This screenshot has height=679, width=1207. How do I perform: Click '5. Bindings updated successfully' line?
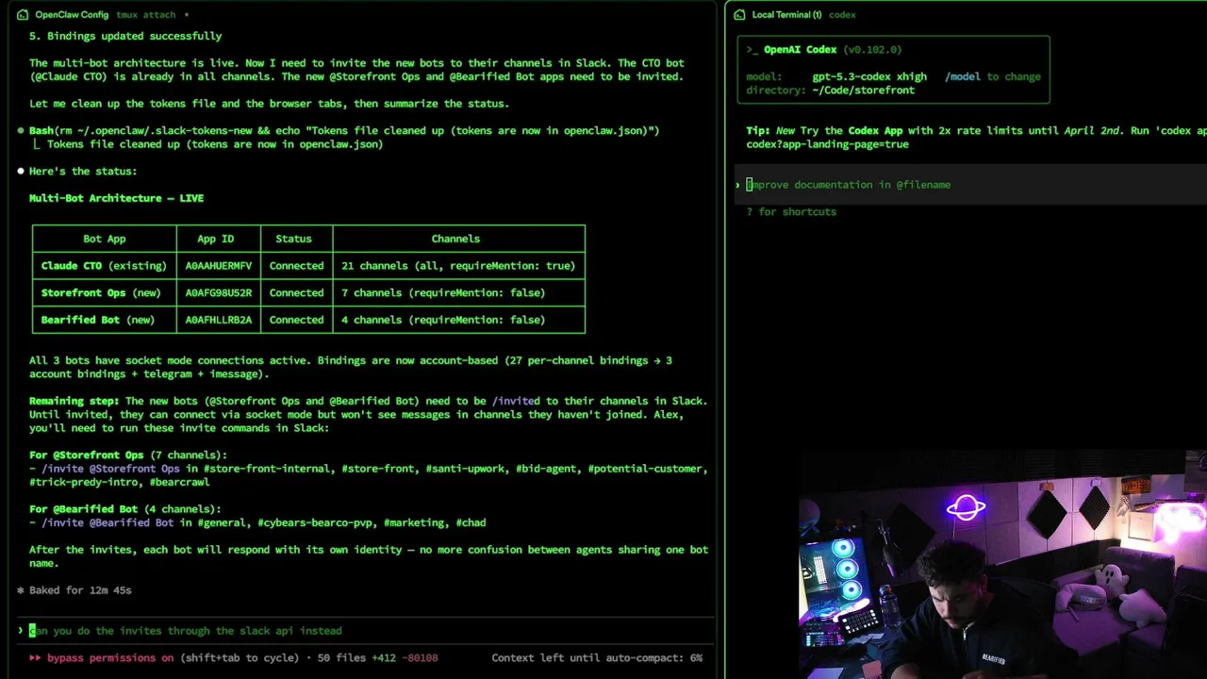pyautogui.click(x=125, y=36)
